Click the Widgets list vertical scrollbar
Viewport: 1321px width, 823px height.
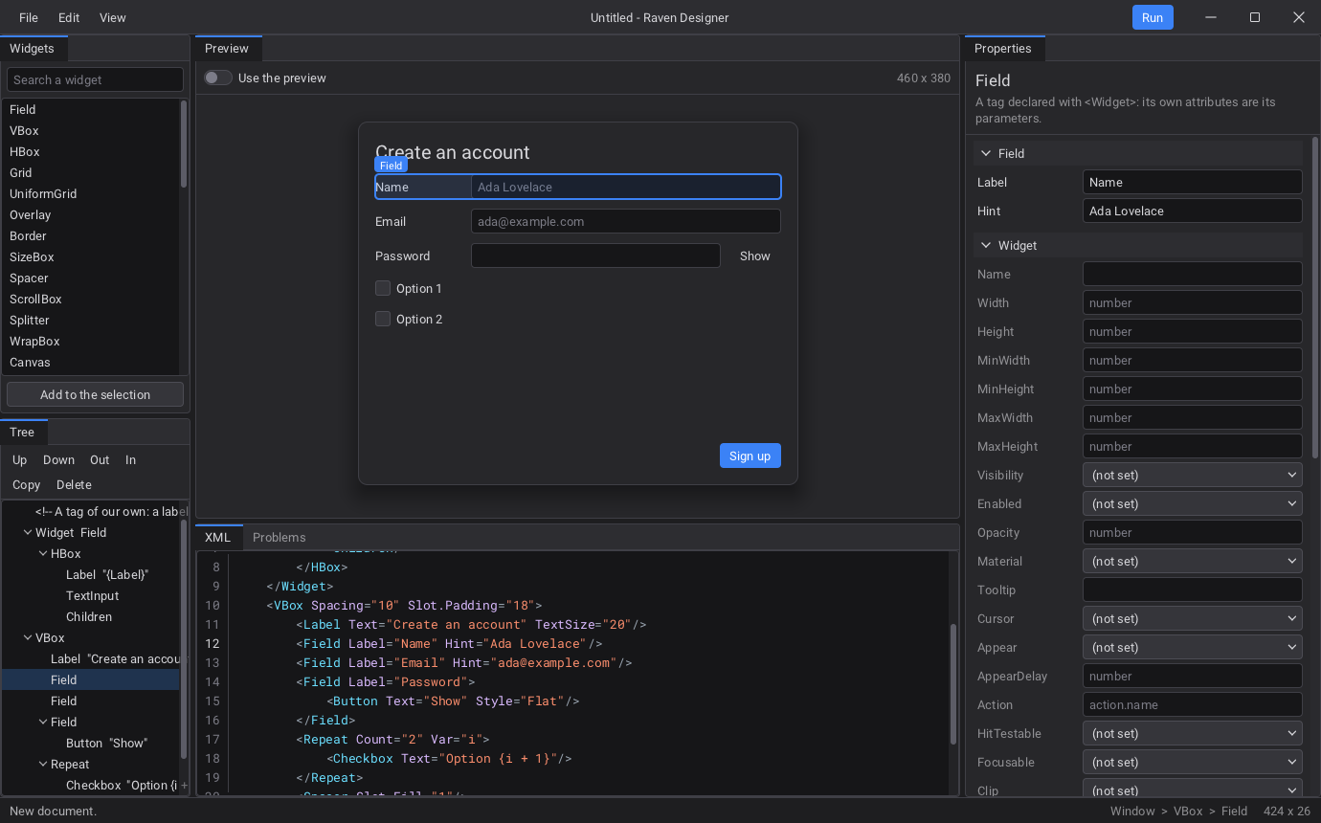184,145
